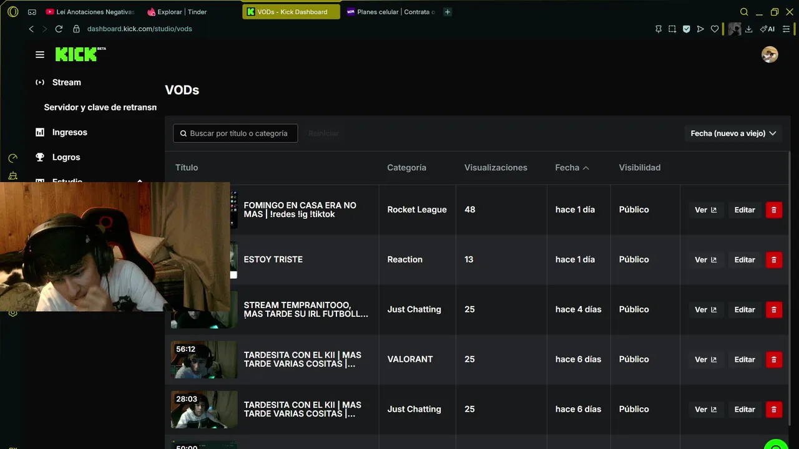Image resolution: width=799 pixels, height=449 pixels.
Task: Switch to the YouTube Leí Anotaciones Negativas tab
Action: (x=91, y=12)
